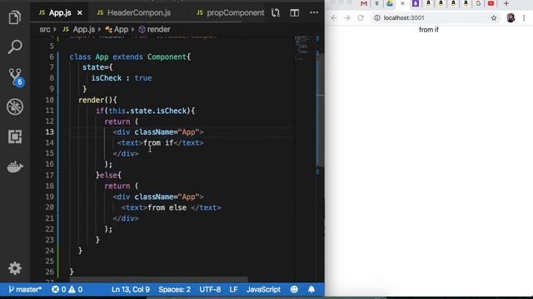Click 'state={' on line 7

pyautogui.click(x=97, y=67)
